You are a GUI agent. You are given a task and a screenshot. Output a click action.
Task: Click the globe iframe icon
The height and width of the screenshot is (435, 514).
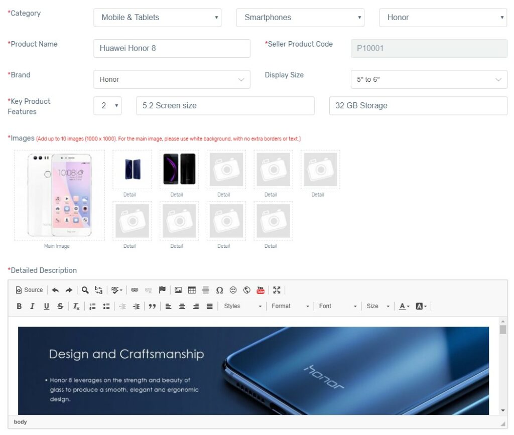pyautogui.click(x=247, y=290)
